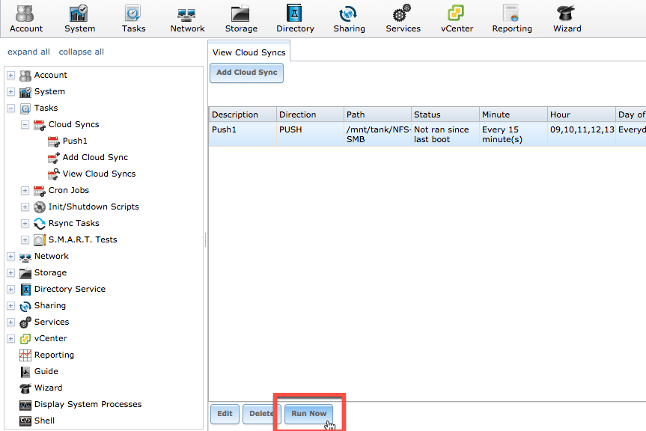Click the Shell terminal icon
Image resolution: width=646 pixels, height=431 pixels.
coord(25,421)
